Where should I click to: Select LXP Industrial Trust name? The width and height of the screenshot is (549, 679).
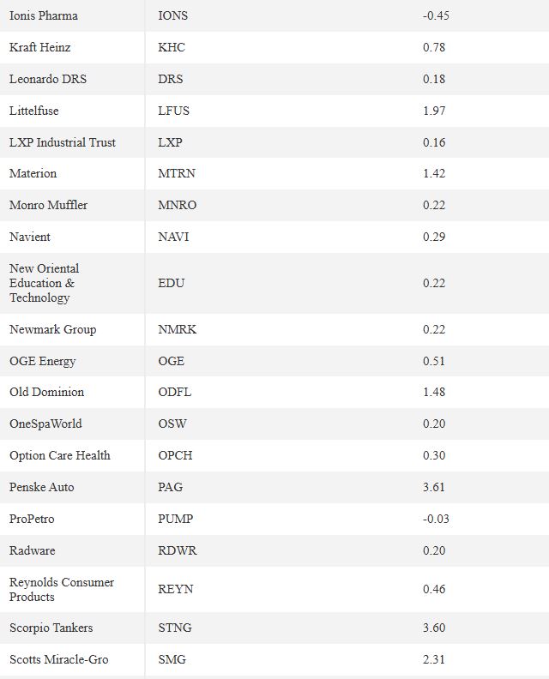(x=63, y=142)
